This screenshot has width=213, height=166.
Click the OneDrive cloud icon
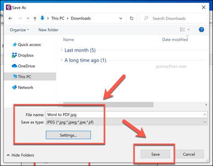pos(14,66)
